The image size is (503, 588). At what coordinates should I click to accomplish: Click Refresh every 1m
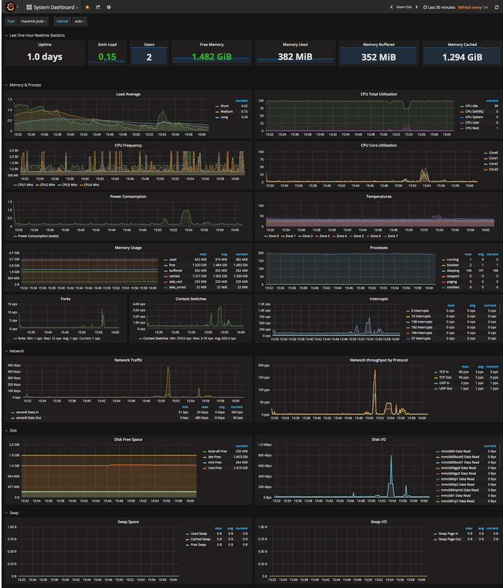[x=472, y=6]
